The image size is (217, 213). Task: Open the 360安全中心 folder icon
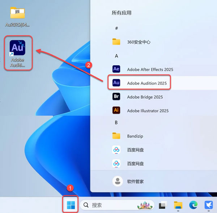click(116, 42)
